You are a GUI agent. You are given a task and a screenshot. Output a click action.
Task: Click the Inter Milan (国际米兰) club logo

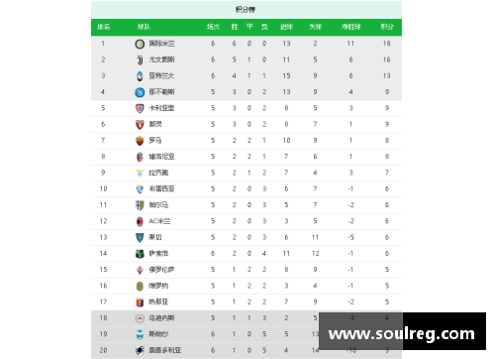point(140,44)
